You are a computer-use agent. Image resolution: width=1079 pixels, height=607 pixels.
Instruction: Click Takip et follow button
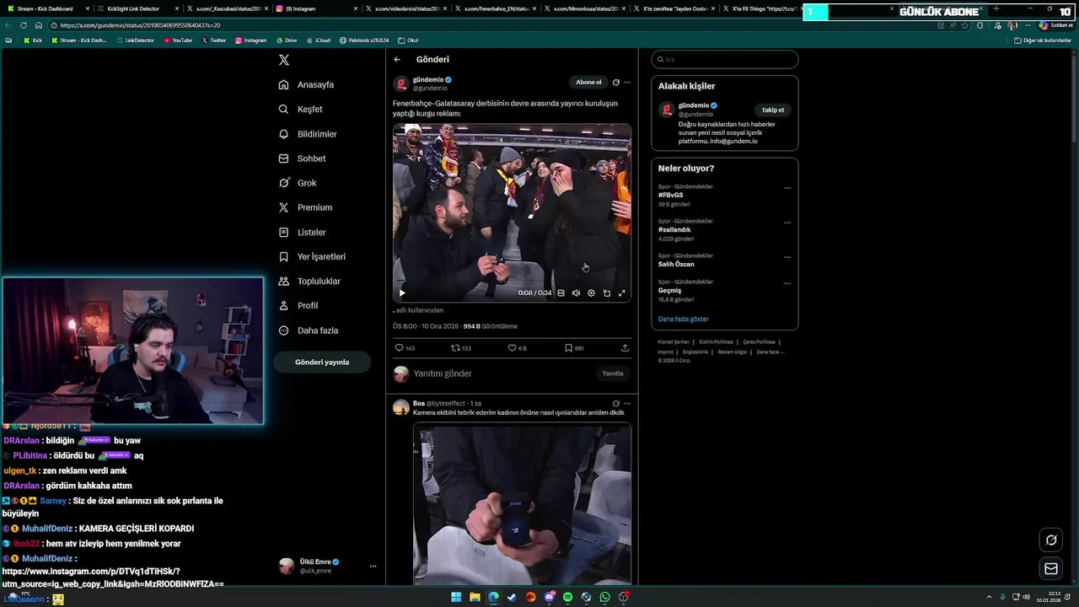[x=773, y=110]
